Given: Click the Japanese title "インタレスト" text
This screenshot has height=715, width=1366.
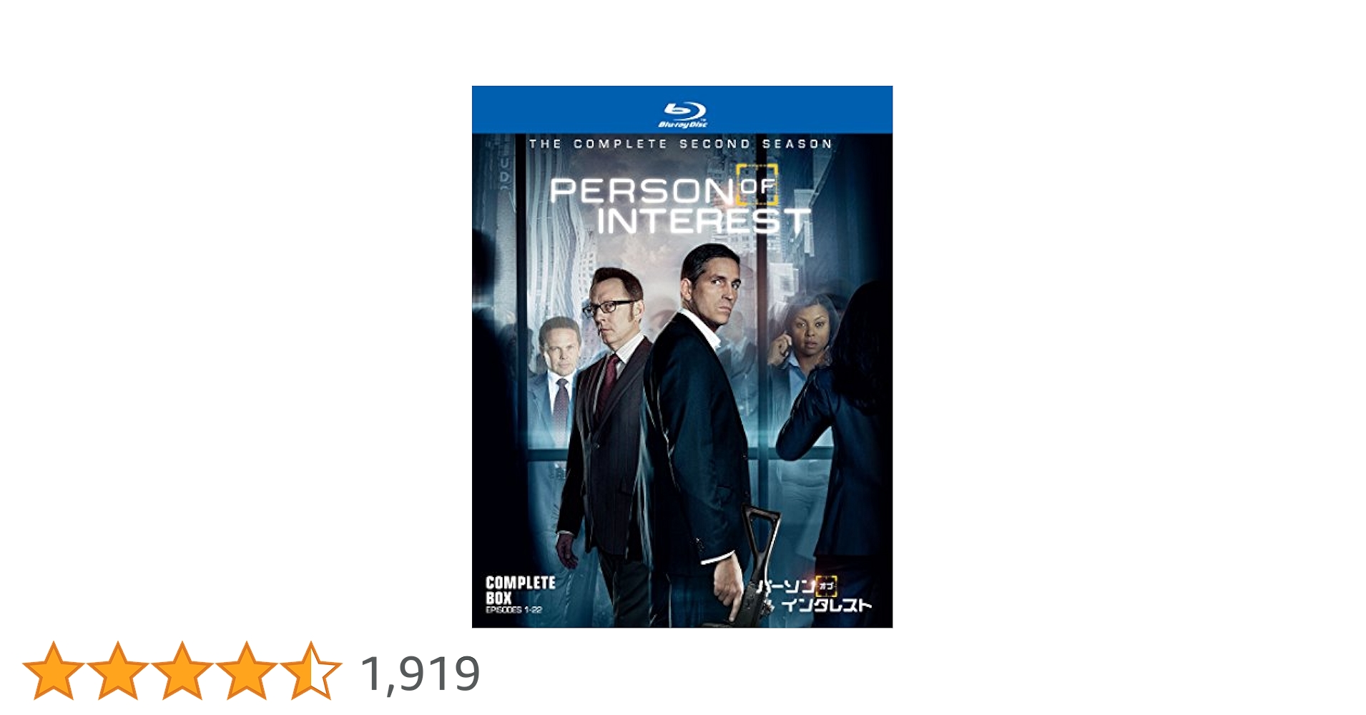Looking at the screenshot, I should 826,605.
